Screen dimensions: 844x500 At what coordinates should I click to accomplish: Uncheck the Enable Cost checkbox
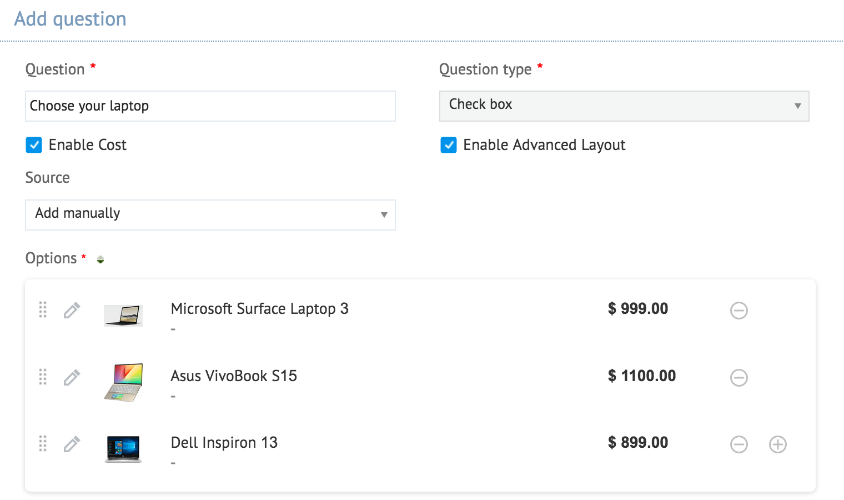click(x=34, y=145)
